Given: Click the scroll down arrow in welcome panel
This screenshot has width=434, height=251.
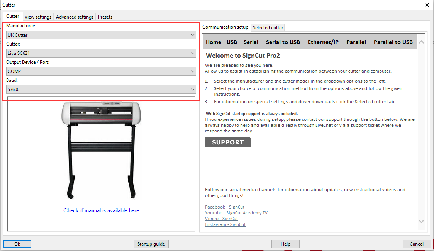Looking at the screenshot, I should pos(422,221).
